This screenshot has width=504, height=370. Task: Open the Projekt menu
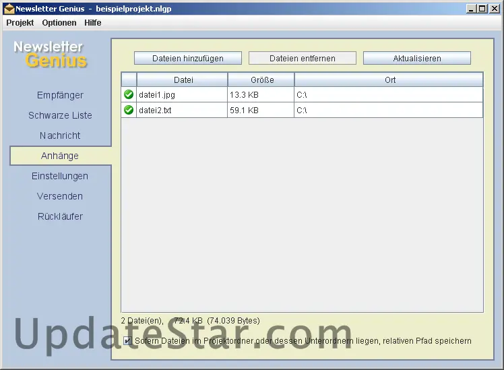(20, 23)
